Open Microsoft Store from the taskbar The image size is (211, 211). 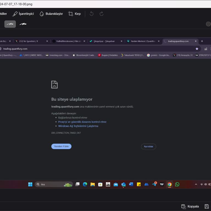[100, 184]
